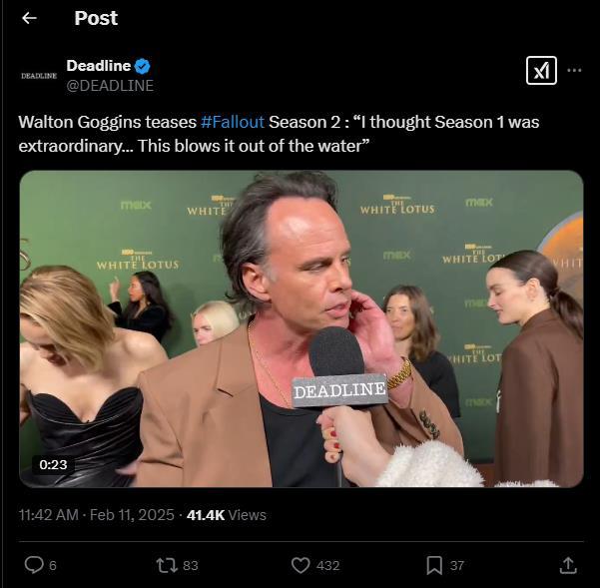Click the 37 bookmarks count
The height and width of the screenshot is (588, 600).
pos(457,566)
